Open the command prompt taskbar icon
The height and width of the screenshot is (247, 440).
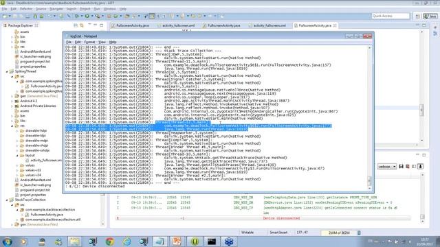click(212, 242)
